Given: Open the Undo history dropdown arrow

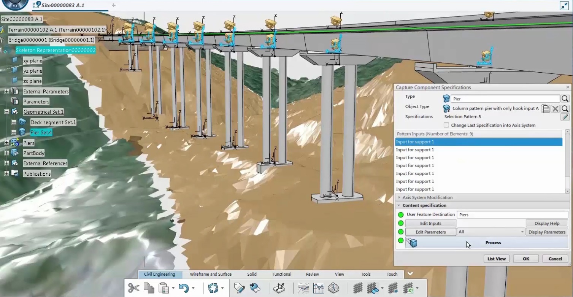Looking at the screenshot, I should 193,288.
